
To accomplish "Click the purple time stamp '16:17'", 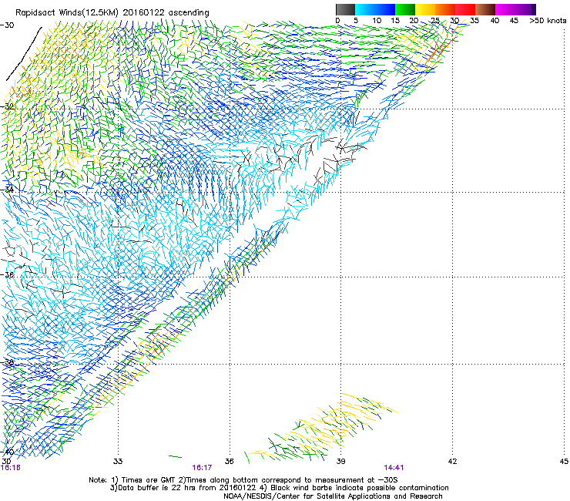I will pyautogui.click(x=202, y=468).
